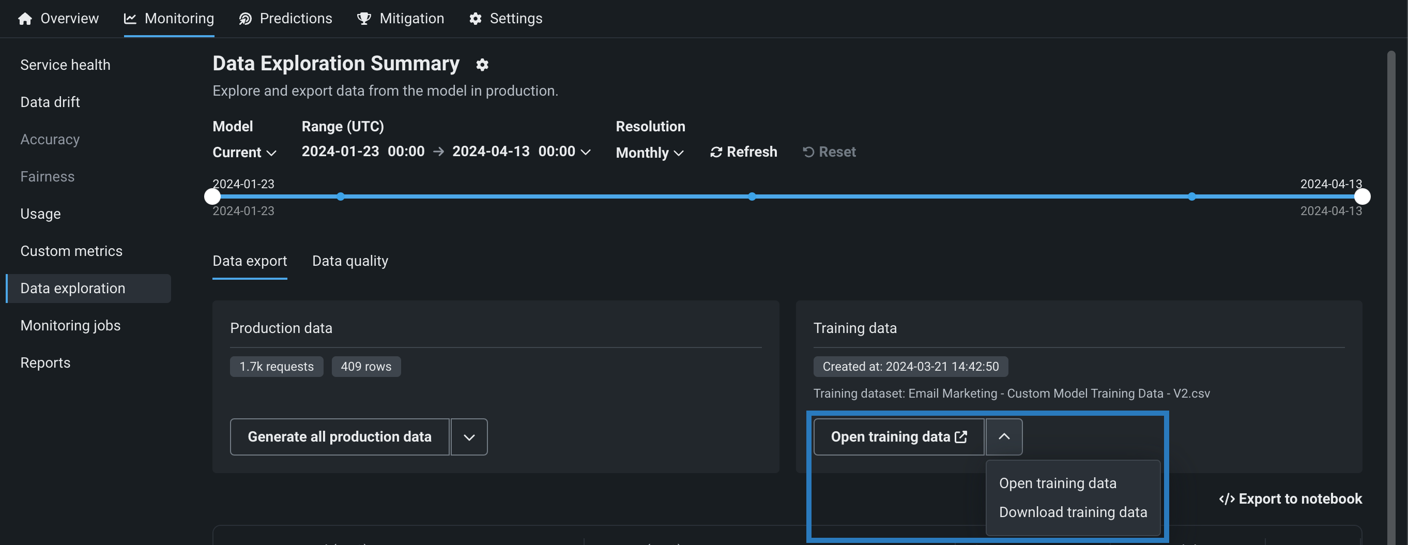Go to Custom metrics in sidebar

coord(71,251)
